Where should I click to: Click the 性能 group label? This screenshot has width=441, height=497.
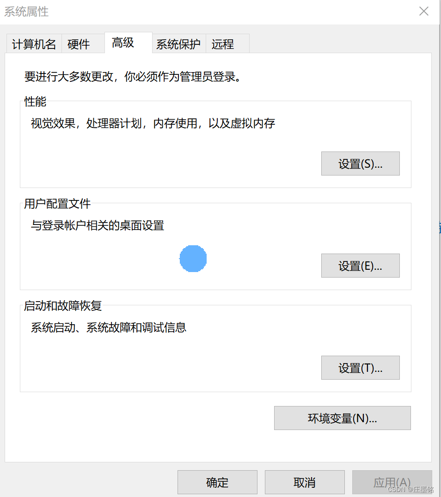[35, 102]
